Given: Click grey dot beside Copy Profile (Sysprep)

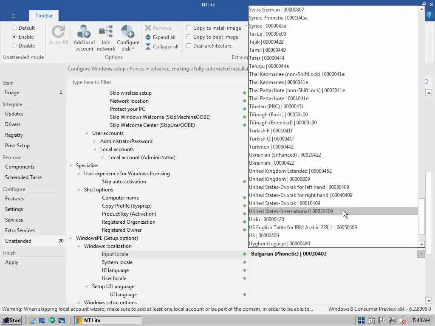Looking at the screenshot, I should point(244,206).
